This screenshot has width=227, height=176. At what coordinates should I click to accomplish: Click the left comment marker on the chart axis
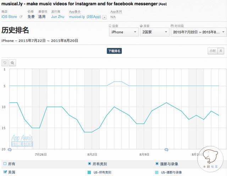(x=10, y=150)
